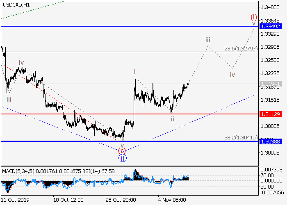Click the circled blue ii wave marker
Image resolution: width=287 pixels, height=205 pixels.
coord(122,157)
